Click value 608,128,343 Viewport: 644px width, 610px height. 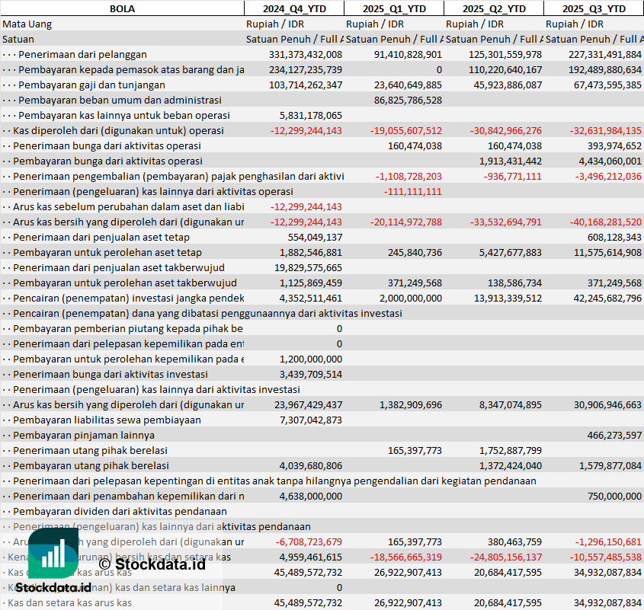tap(614, 237)
